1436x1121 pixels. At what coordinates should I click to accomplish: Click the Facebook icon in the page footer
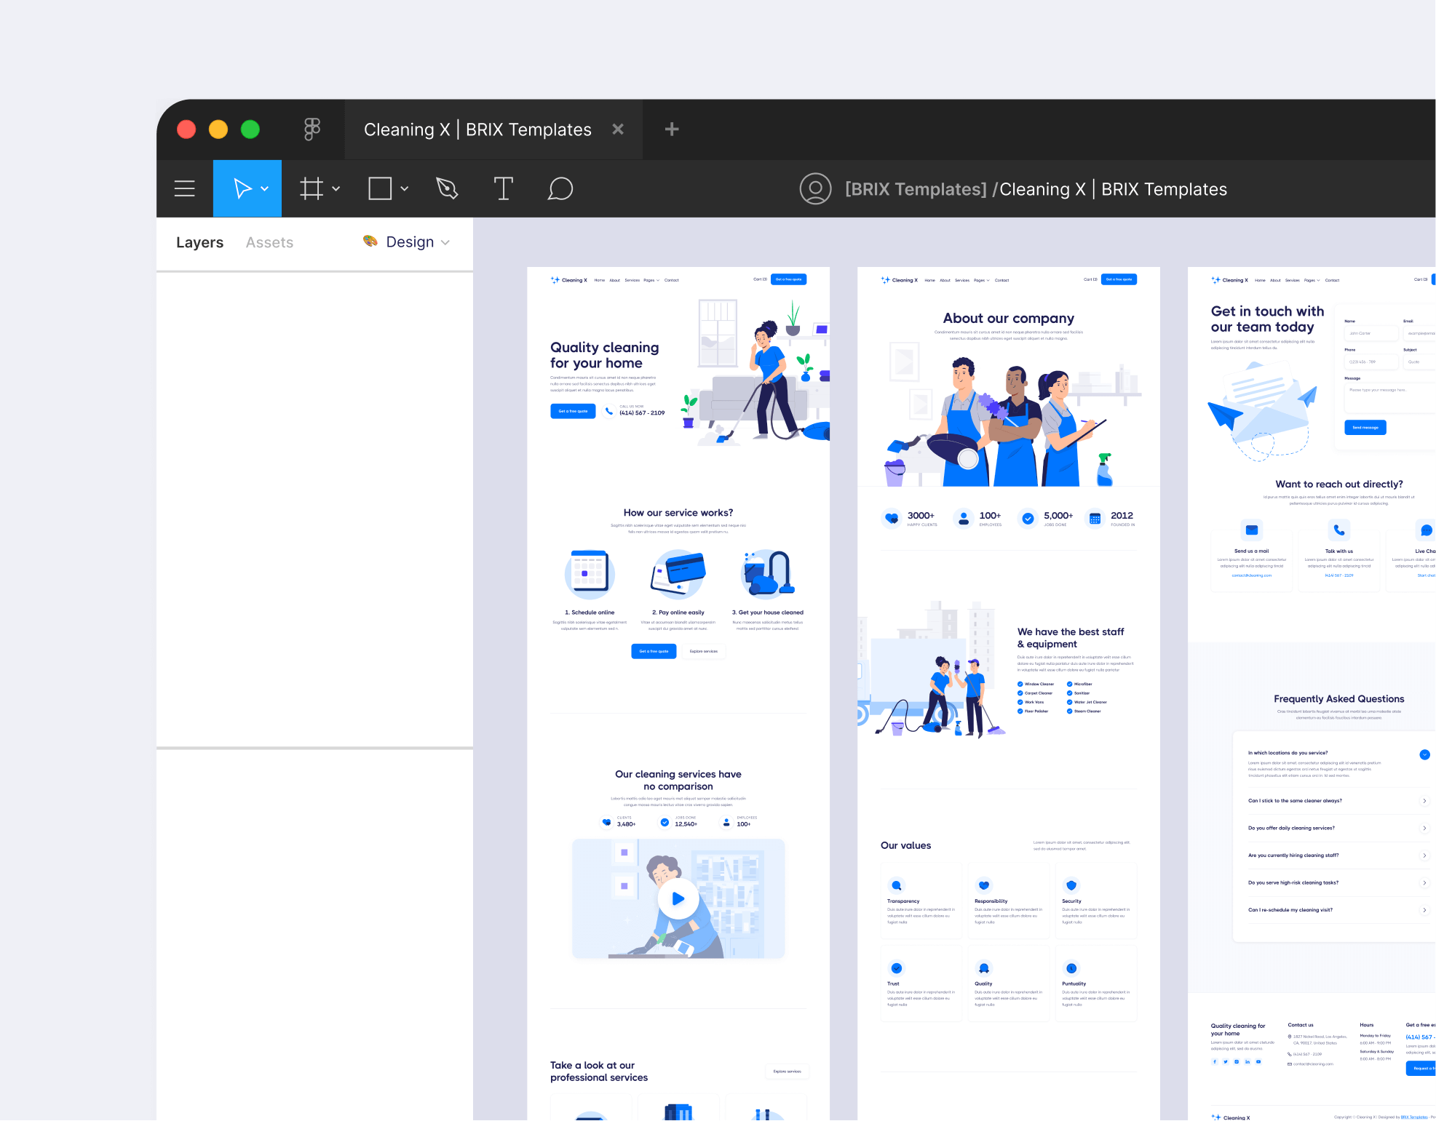coord(1214,1061)
